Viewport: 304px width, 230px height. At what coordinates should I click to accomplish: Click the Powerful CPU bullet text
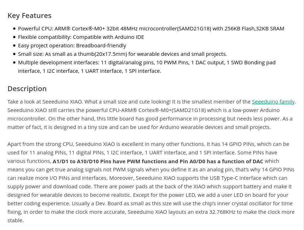[x=151, y=29]
